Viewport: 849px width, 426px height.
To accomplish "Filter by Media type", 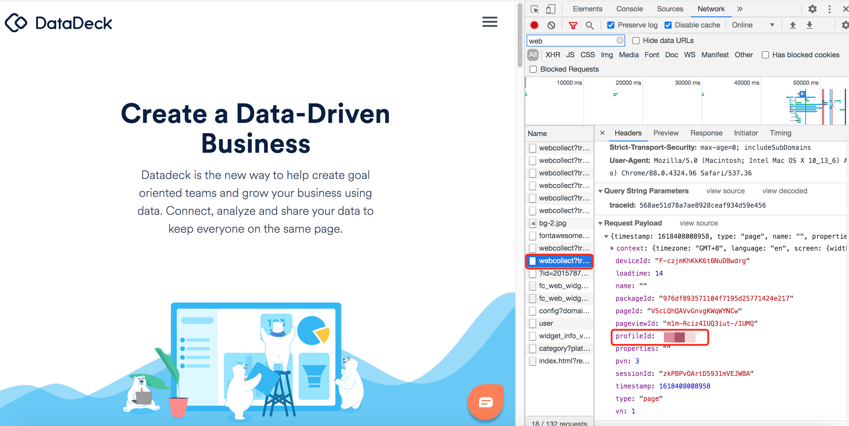I will 628,55.
